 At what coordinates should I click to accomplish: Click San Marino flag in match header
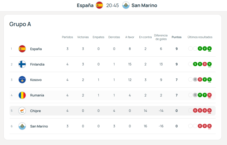[126, 5]
